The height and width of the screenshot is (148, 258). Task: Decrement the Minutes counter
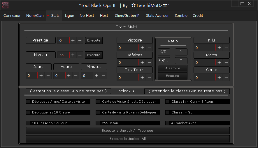[103, 76]
